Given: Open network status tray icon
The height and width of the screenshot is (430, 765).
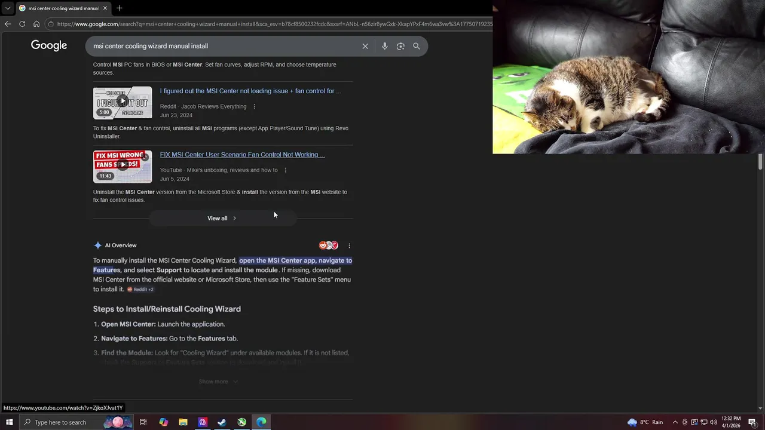Looking at the screenshot, I should coord(704,422).
